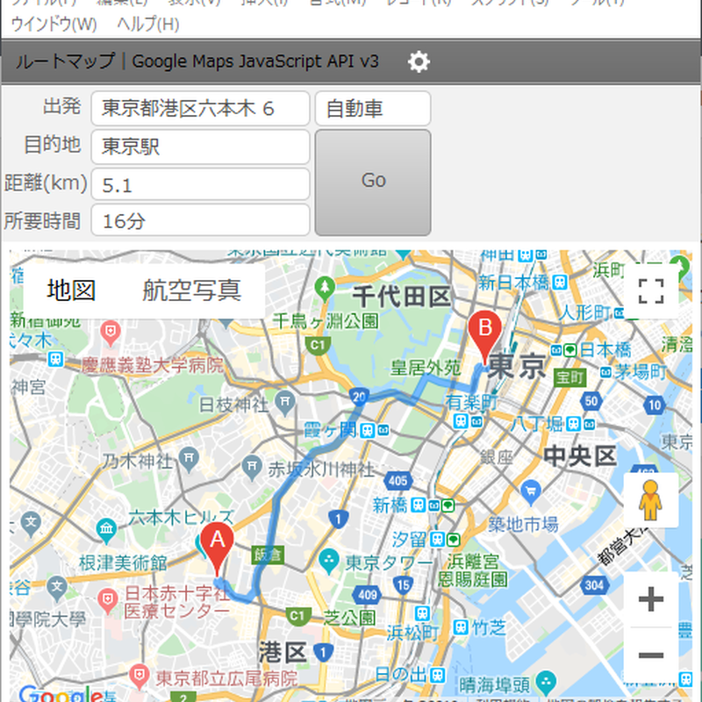Click the 六本木ヒルズ label
The width and height of the screenshot is (702, 702).
[181, 518]
